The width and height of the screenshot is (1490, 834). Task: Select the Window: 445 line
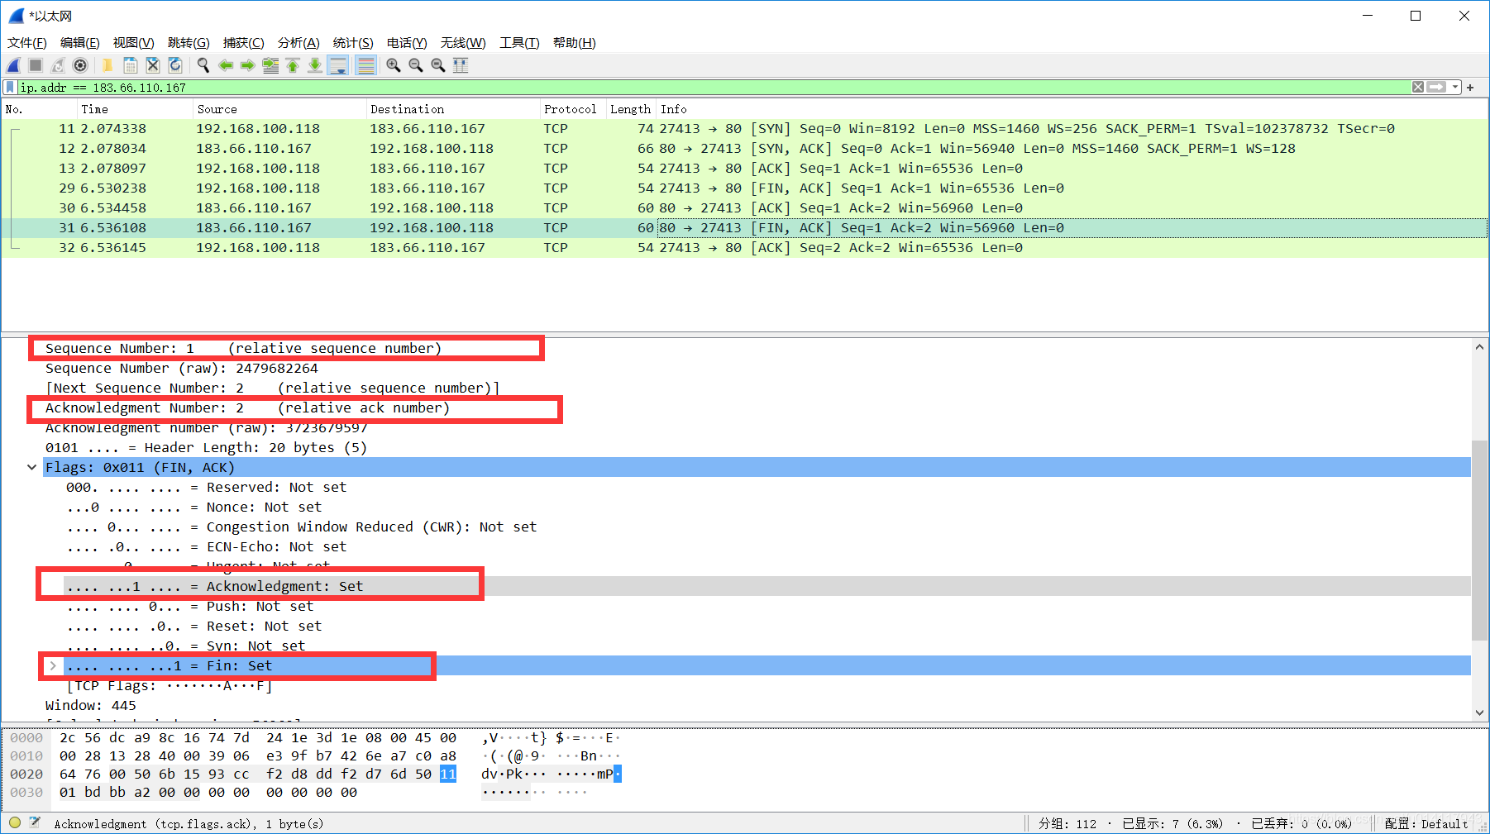(x=91, y=706)
